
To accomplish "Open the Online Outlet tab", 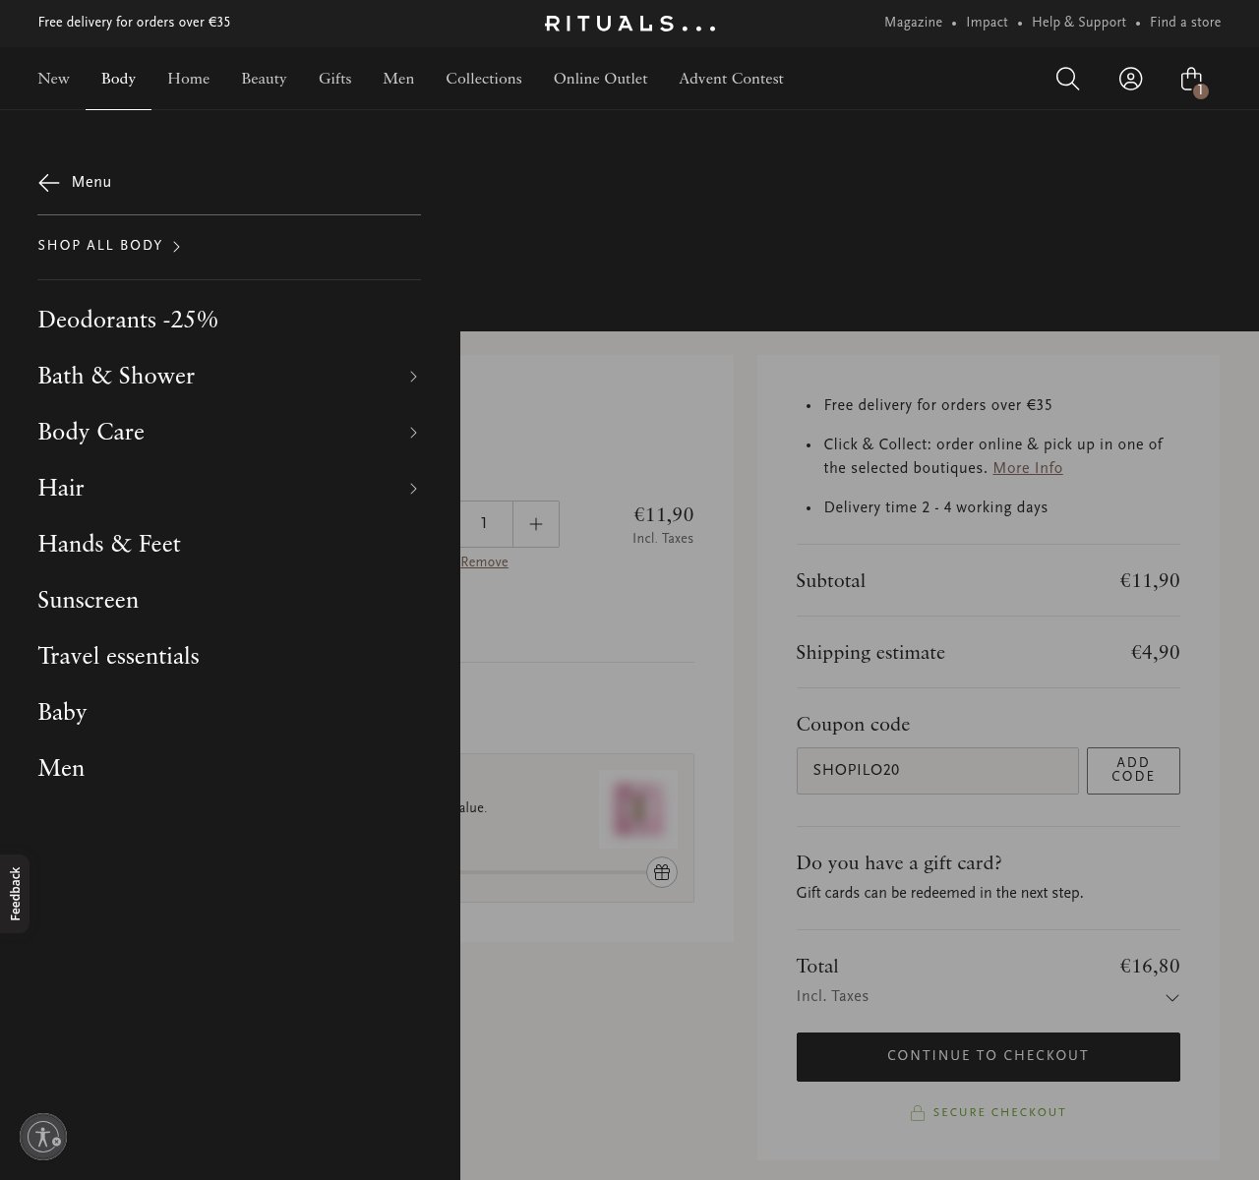I will tap(600, 79).
